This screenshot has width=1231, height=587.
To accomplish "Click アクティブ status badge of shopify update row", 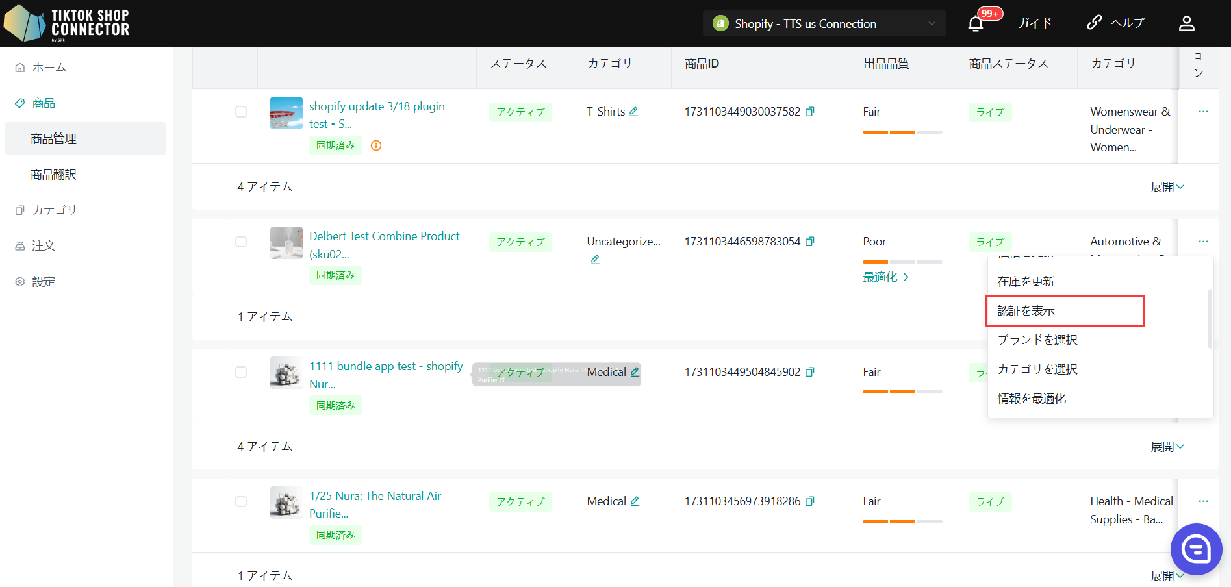I will (x=520, y=112).
